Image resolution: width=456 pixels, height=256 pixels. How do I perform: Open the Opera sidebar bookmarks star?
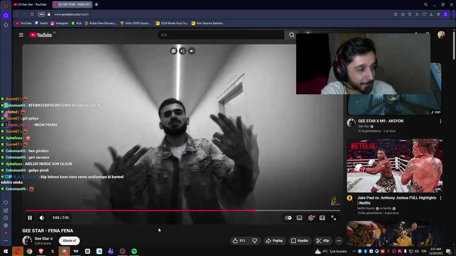(6, 25)
